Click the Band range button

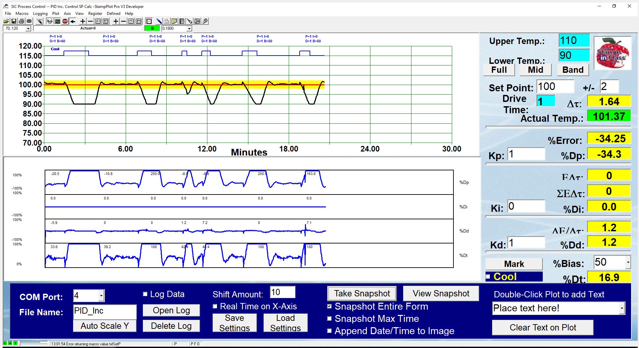click(x=573, y=70)
